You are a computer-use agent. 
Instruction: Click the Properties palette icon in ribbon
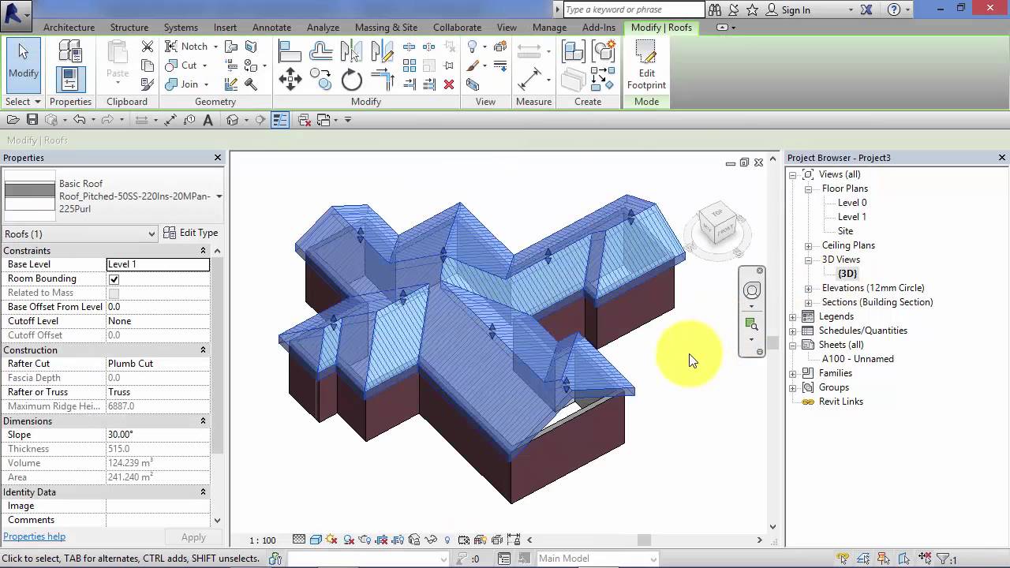click(70, 80)
